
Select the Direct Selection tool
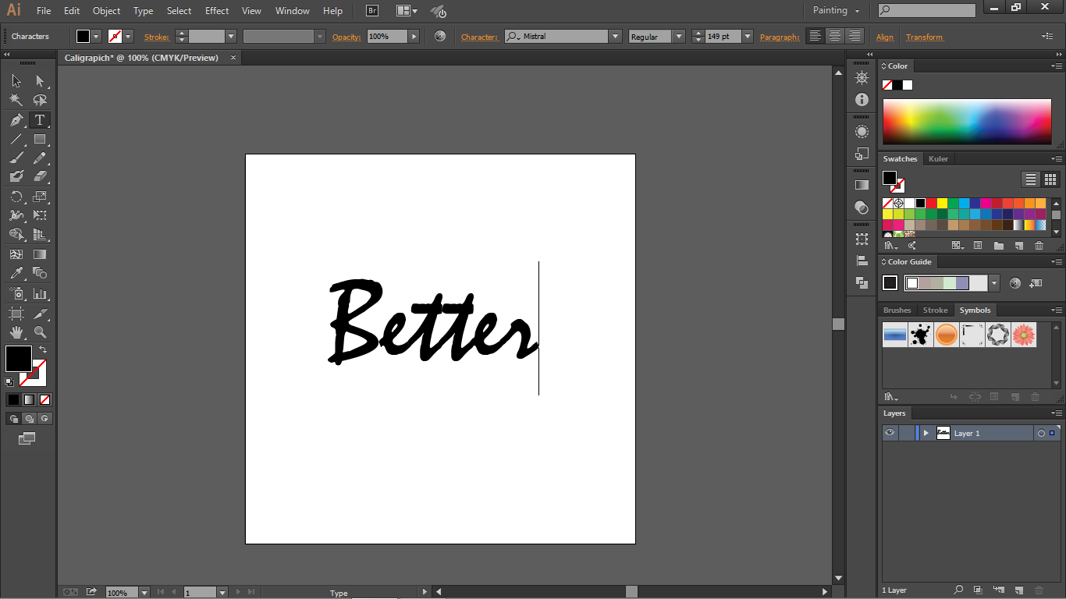click(x=40, y=81)
